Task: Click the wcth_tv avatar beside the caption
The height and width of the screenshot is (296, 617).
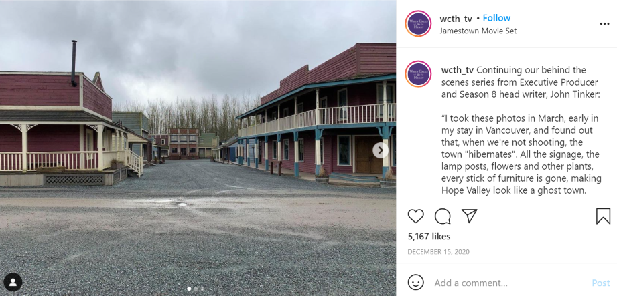Action: [418, 73]
